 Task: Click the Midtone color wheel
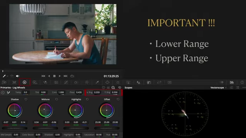click(45, 110)
